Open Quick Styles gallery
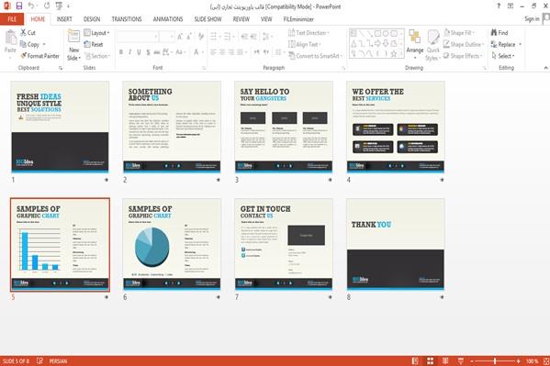 (x=432, y=45)
